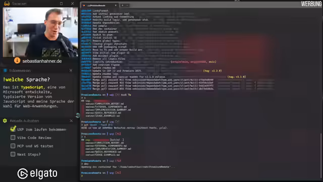This screenshot has height=182, width=323.
Task: Click the green gear icon for Aktuelle Aufgaben
Action: pos(5,121)
